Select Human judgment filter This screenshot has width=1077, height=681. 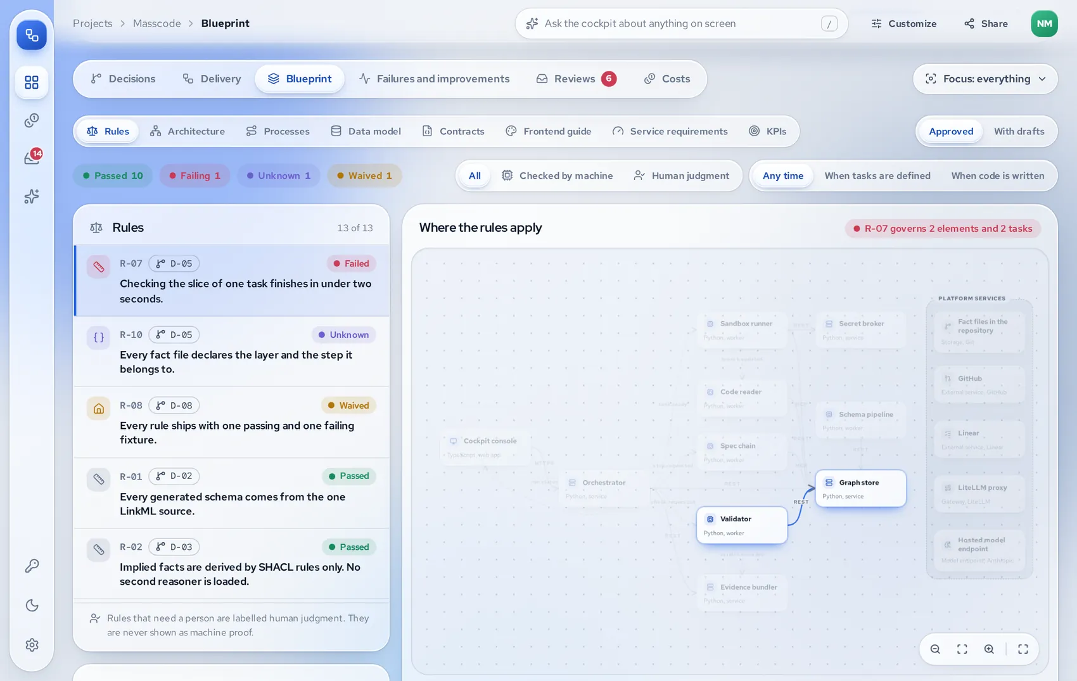[681, 175]
